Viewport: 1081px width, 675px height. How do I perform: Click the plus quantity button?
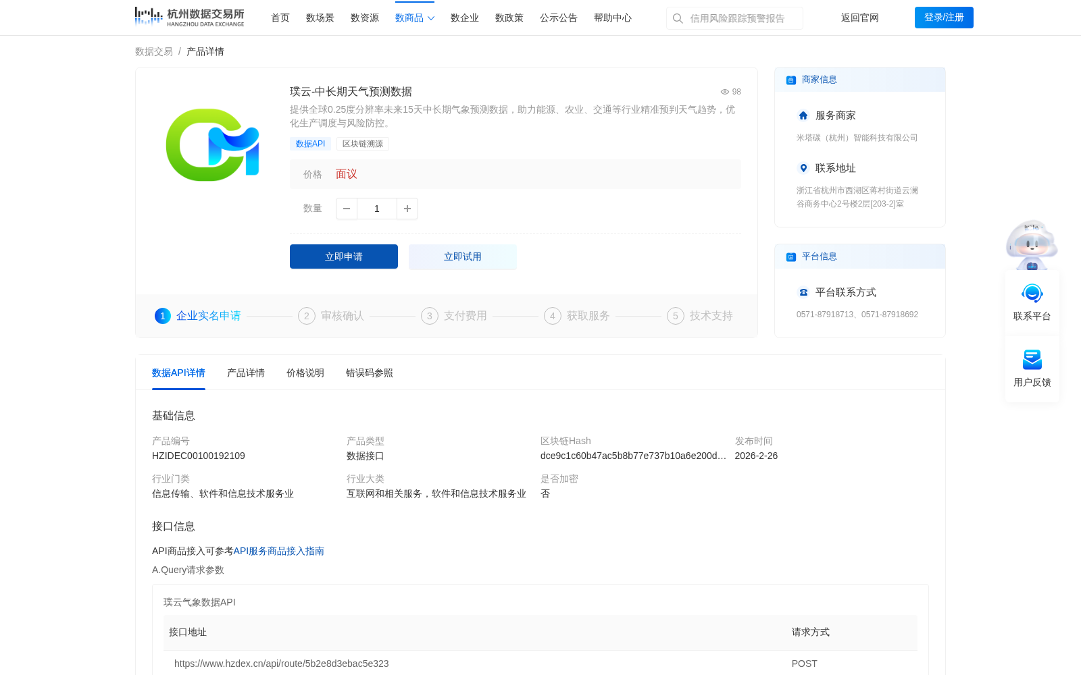coord(407,209)
